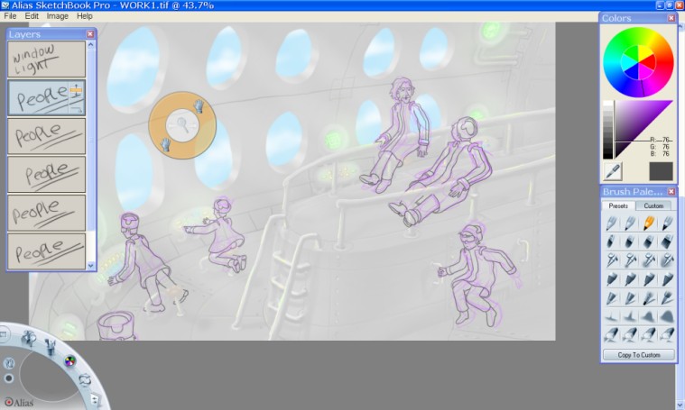Select the 'window light' layer thumbnail
This screenshot has width=685, height=410.
click(47, 59)
